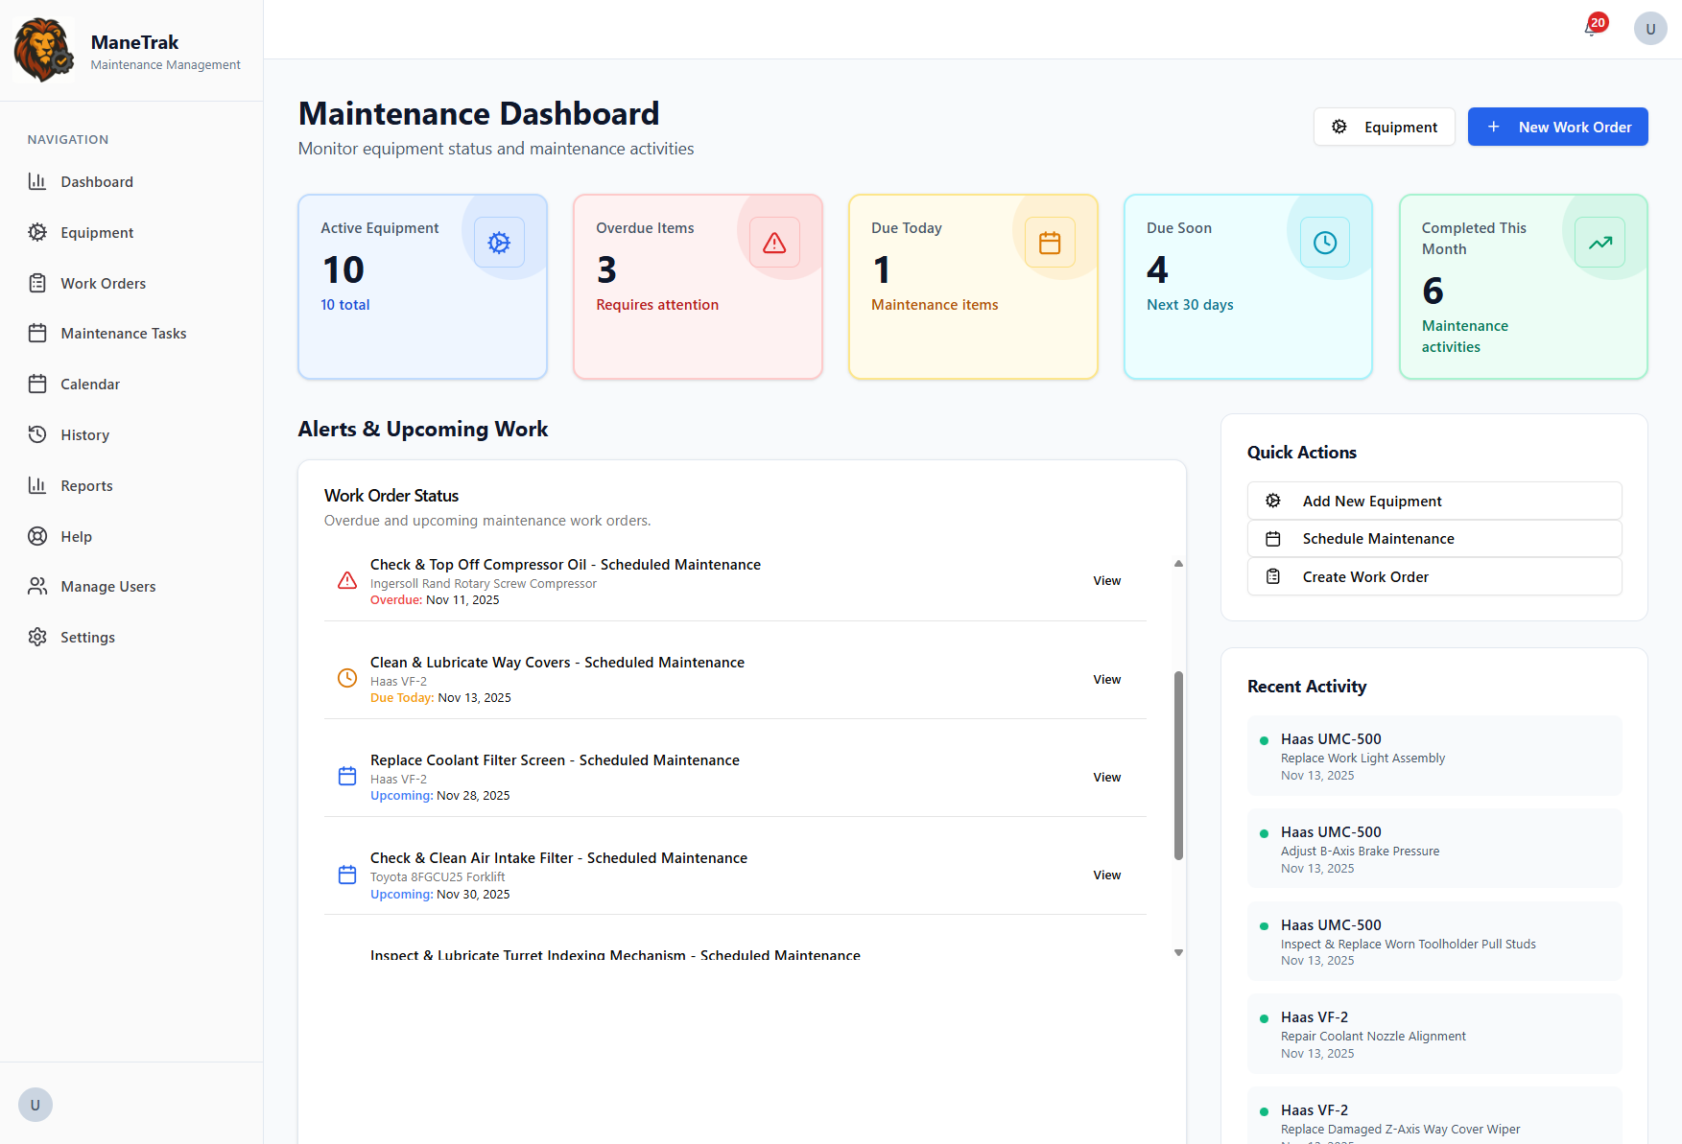The height and width of the screenshot is (1144, 1682).
Task: Open the Reports panel
Action: [x=85, y=485]
